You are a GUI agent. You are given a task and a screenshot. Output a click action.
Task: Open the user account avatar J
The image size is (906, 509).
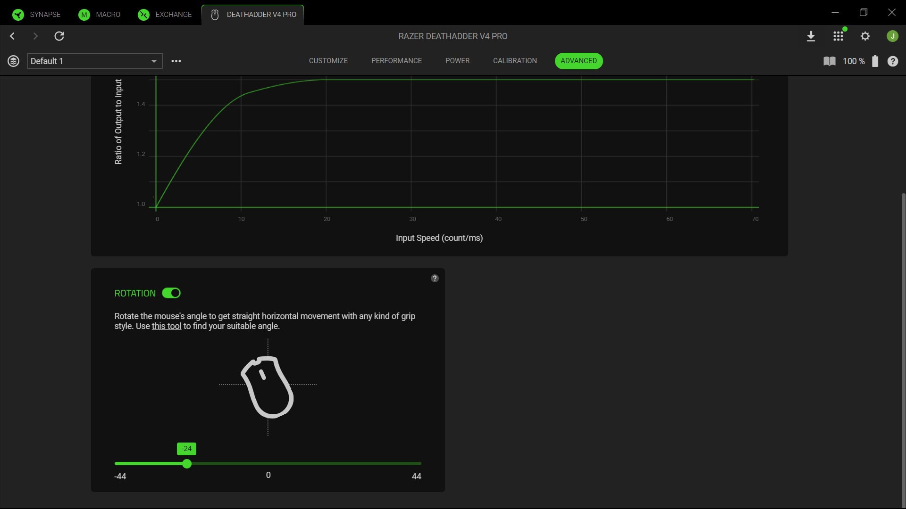coord(892,36)
